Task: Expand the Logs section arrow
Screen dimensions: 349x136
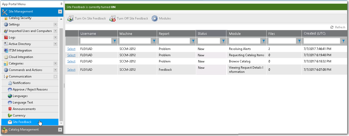Action: (x=55, y=37)
